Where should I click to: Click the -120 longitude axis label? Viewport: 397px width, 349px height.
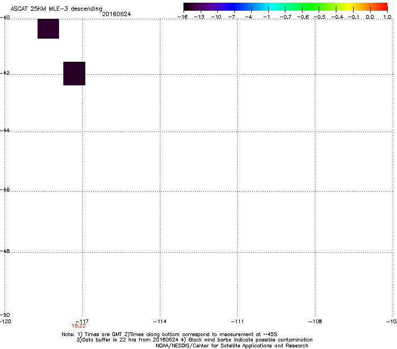tap(5, 322)
